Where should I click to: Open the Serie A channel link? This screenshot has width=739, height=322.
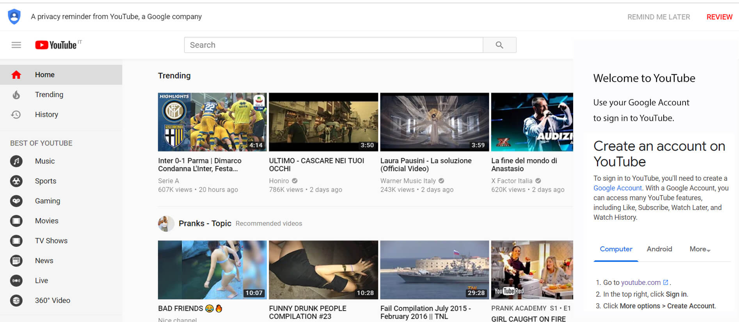point(169,181)
